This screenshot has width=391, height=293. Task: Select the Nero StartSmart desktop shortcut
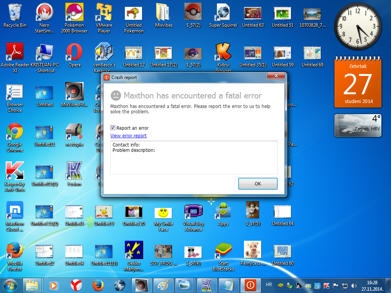(x=44, y=18)
